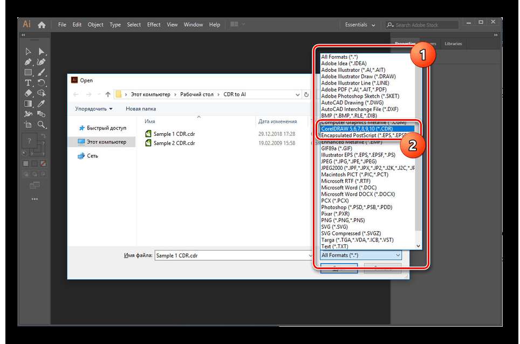This screenshot has height=344, width=520.
Task: Choose AutoCAD Drawing (*.DWG) format
Action: (367, 102)
